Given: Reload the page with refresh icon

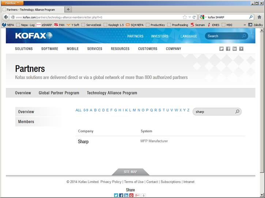Looking at the screenshot, I should pos(194,17).
